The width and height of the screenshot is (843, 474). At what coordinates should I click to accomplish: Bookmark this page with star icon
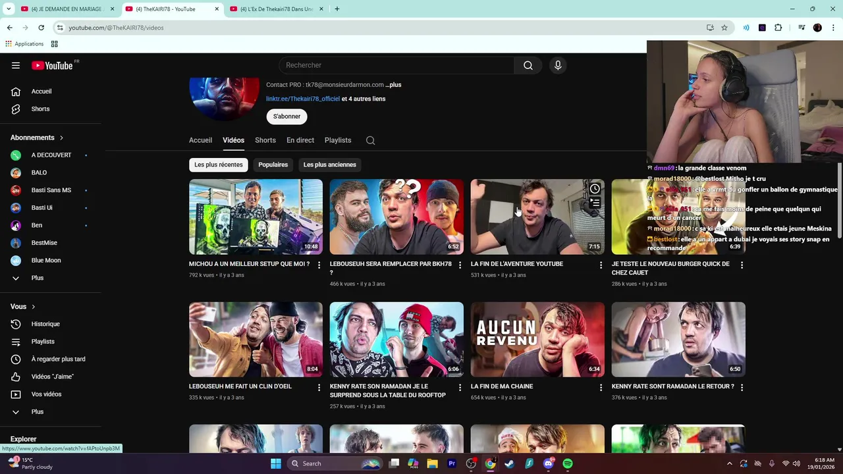pyautogui.click(x=724, y=28)
